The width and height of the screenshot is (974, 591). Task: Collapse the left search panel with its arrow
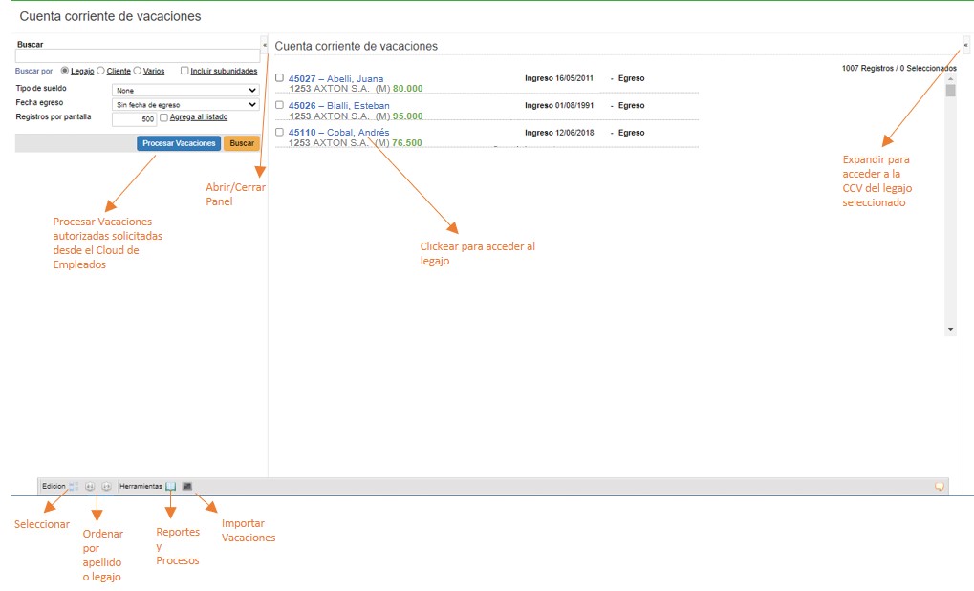tap(265, 44)
